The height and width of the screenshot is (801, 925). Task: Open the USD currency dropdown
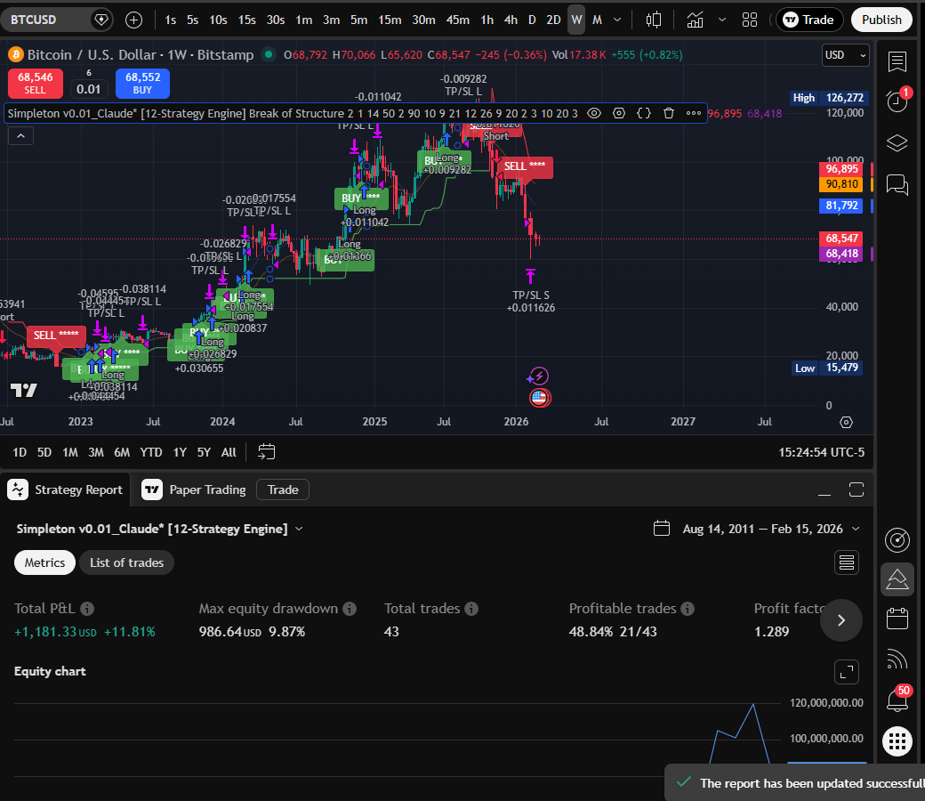[843, 54]
